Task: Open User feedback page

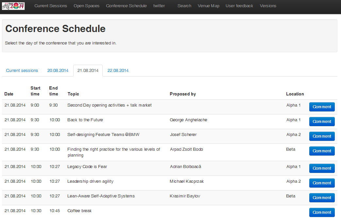Action: (x=239, y=6)
